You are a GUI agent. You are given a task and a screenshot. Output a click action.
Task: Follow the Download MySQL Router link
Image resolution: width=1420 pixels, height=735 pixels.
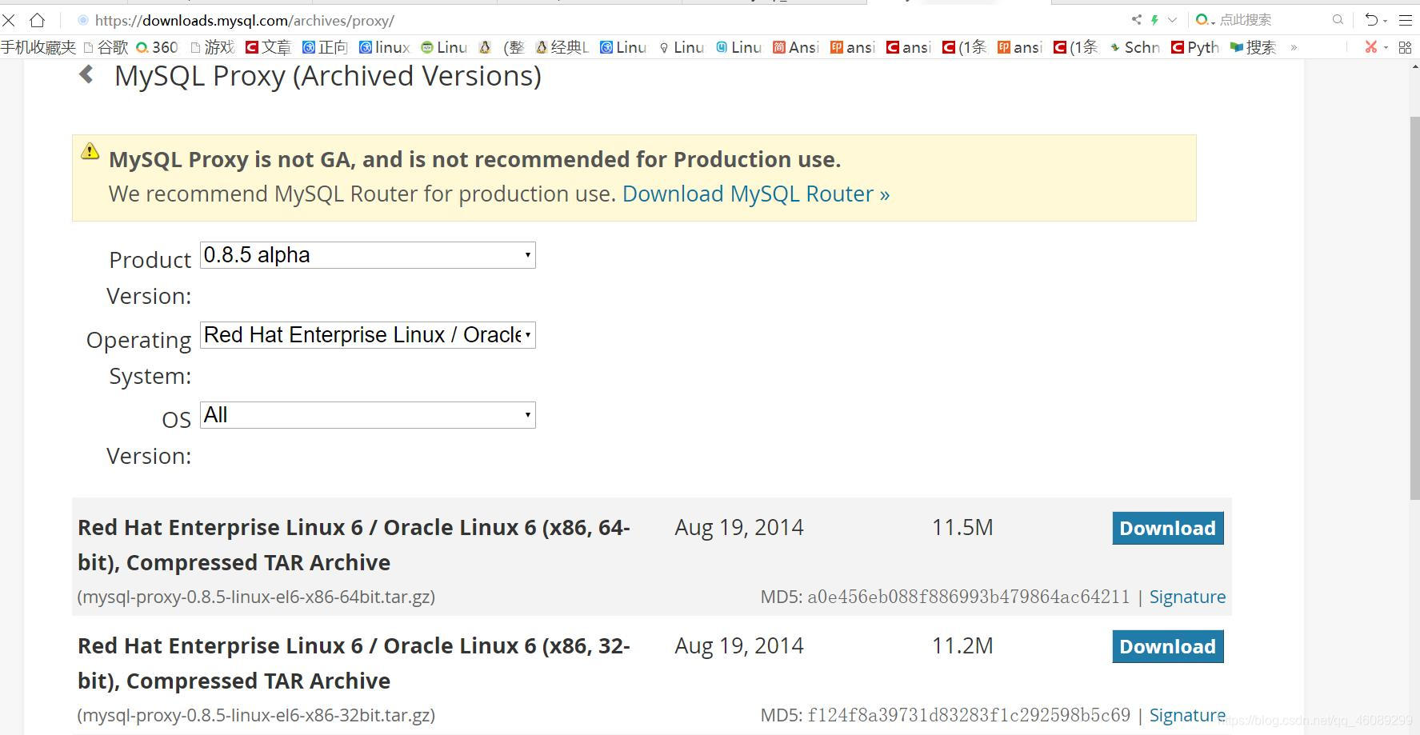point(756,194)
